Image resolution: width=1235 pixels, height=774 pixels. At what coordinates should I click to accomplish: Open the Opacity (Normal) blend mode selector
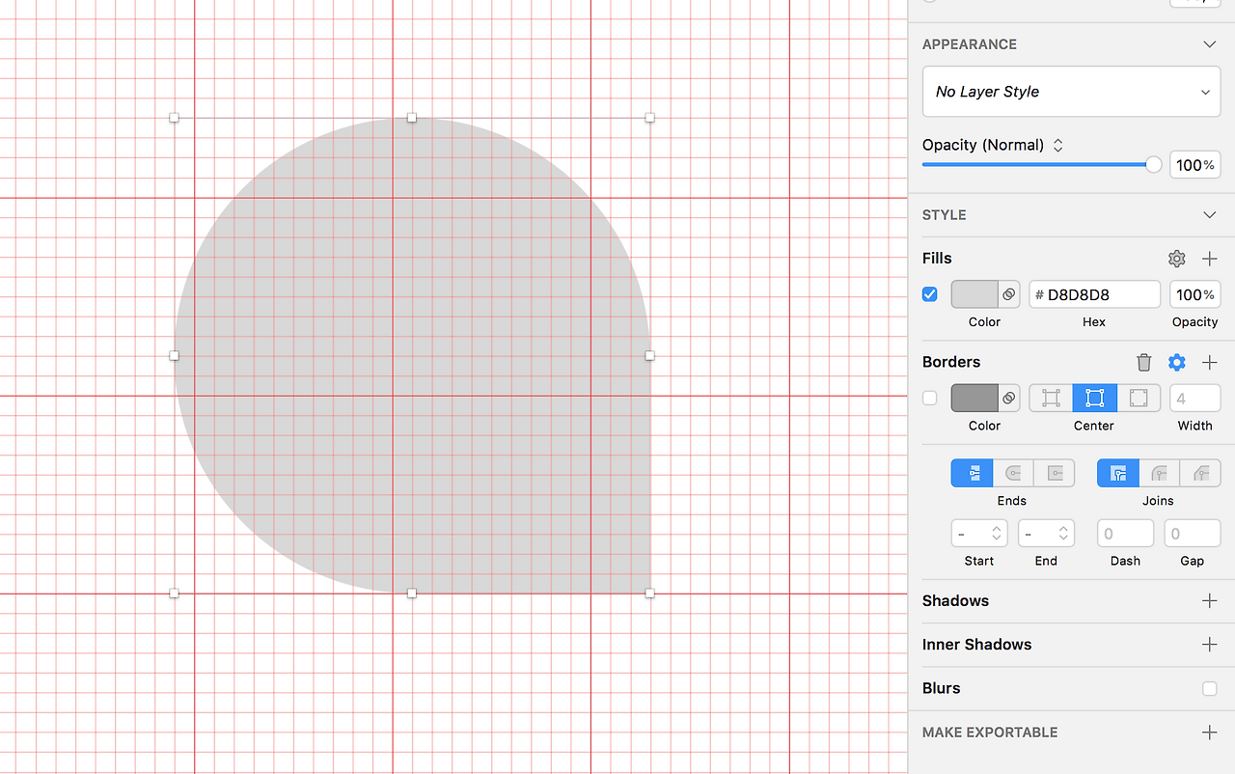click(993, 145)
